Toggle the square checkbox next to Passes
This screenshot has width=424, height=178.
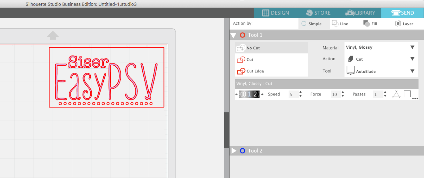pos(407,94)
